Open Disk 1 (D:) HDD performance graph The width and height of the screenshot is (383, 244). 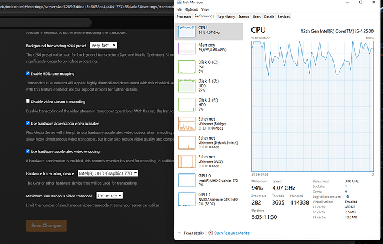[187, 86]
